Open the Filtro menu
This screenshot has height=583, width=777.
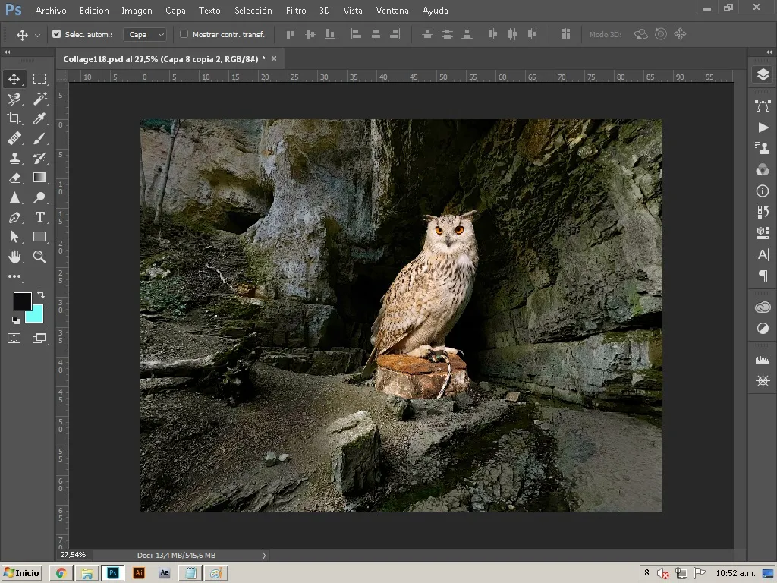296,11
